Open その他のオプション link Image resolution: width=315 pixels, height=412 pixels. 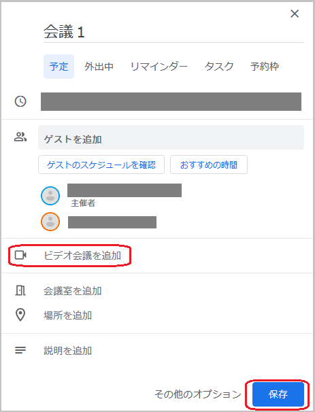[198, 394]
